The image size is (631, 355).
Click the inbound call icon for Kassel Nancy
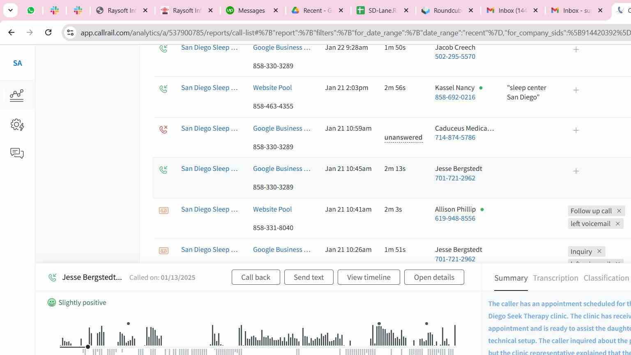pyautogui.click(x=164, y=89)
